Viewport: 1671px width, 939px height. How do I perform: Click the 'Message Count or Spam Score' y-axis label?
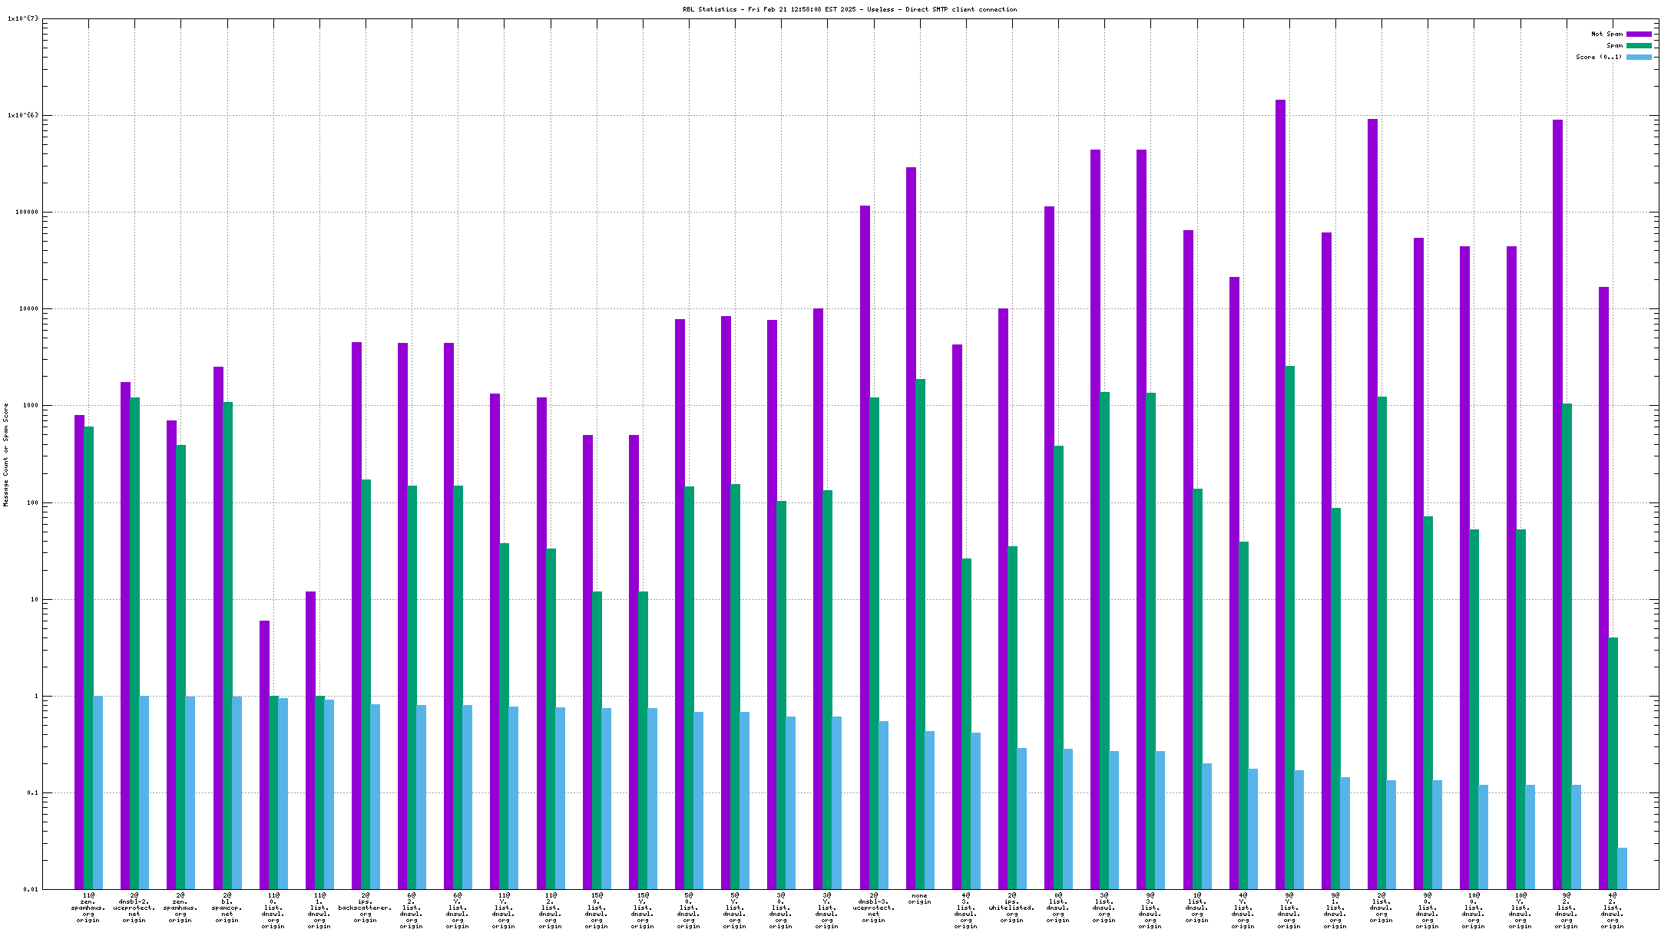tap(6, 454)
